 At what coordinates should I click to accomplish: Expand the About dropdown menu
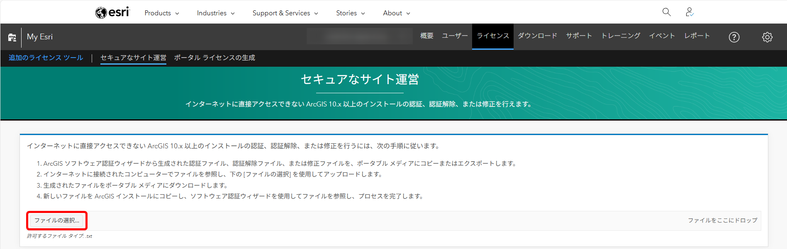396,13
